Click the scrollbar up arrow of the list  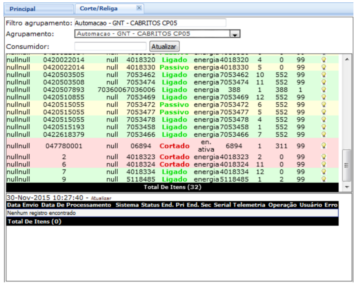346,59
